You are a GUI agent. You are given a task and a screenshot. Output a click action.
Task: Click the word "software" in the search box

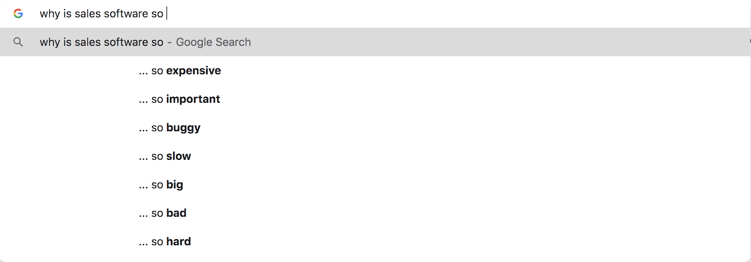126,14
